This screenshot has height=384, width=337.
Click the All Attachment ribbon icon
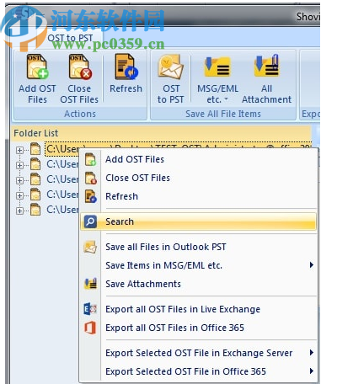coord(266,67)
